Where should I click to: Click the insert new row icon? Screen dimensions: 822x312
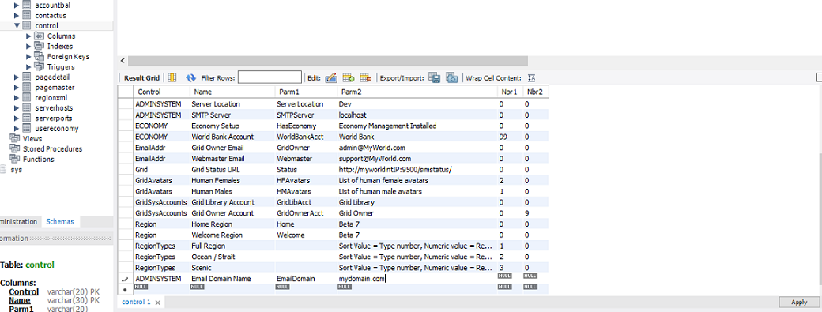pyautogui.click(x=349, y=78)
